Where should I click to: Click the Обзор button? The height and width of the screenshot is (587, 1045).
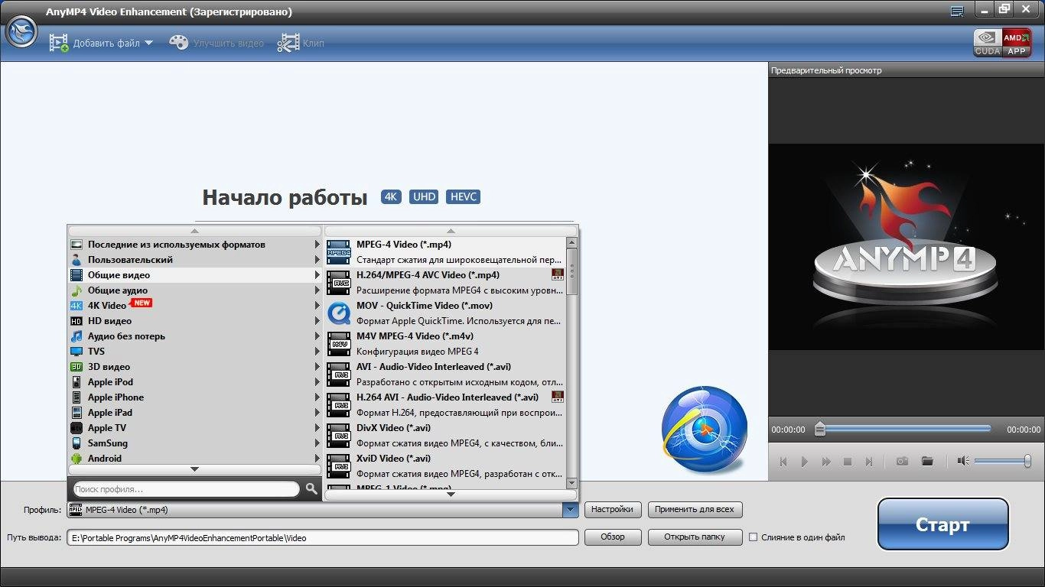tap(613, 537)
